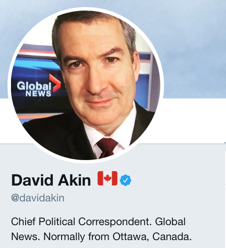Image resolution: width=226 pixels, height=248 pixels.
Task: Open the @davidakin handle
Action: 38,198
